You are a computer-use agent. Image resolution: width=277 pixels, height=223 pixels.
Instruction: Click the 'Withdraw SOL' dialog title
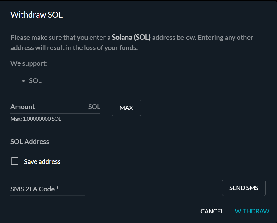point(36,14)
